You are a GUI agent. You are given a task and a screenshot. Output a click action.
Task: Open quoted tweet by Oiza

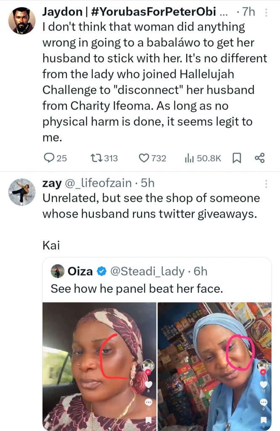tap(157, 289)
